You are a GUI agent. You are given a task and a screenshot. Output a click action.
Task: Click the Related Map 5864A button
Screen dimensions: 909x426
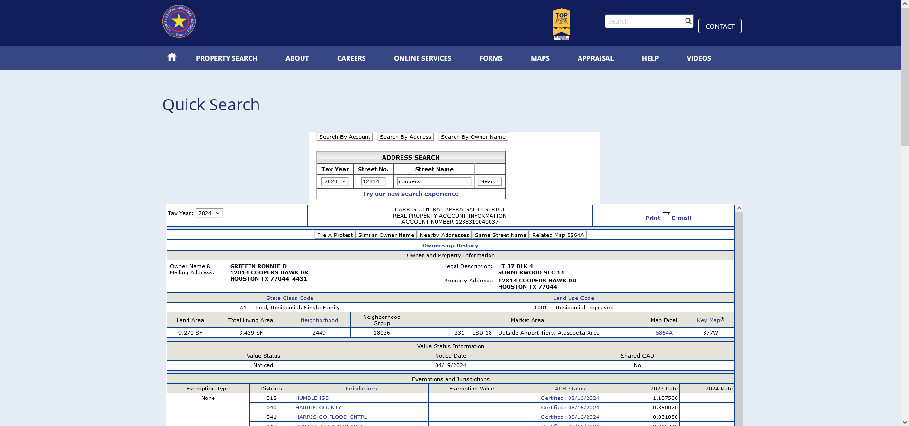(x=558, y=235)
